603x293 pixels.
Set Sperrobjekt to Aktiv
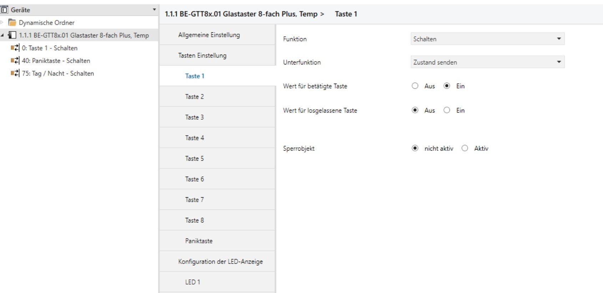(x=465, y=148)
